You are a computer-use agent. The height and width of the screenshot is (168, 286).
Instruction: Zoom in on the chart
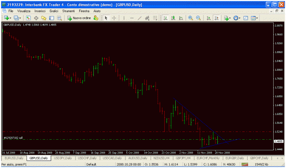tap(191, 18)
